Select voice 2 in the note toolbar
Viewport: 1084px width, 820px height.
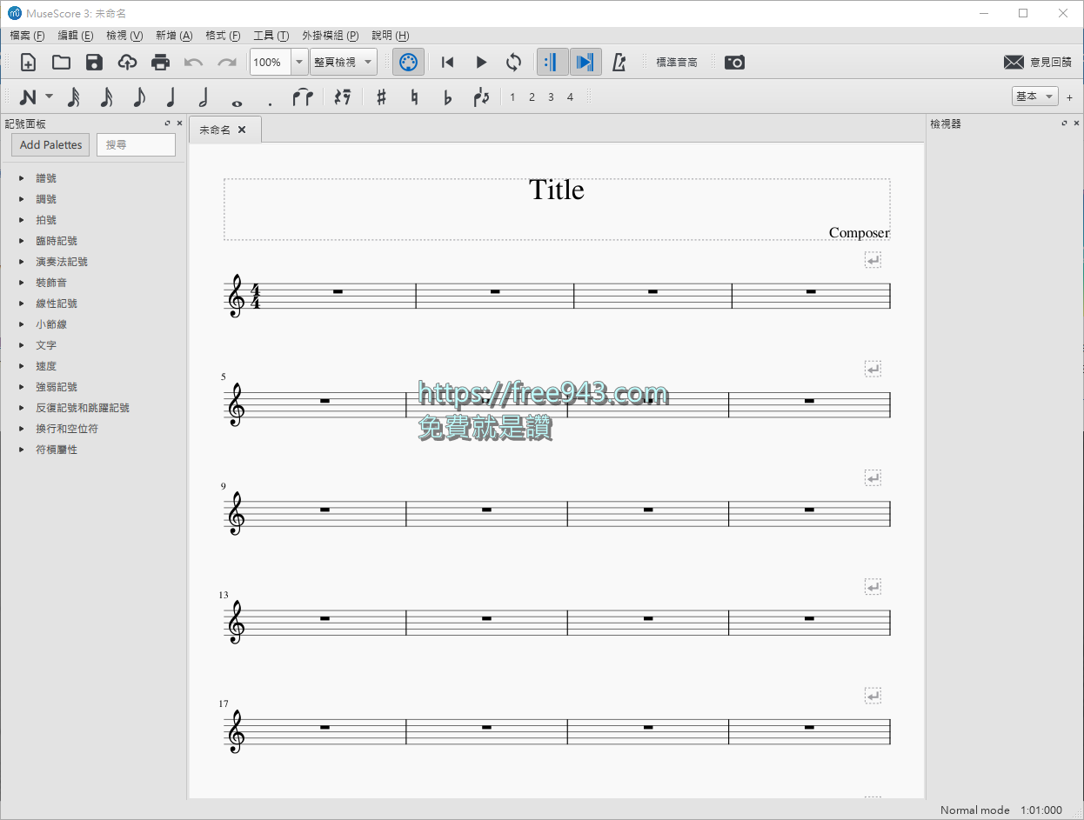(x=532, y=97)
